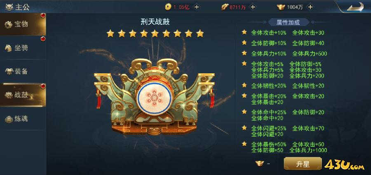
Task: Click the 属性加成 attribute bonus header
Action: [x=288, y=23]
